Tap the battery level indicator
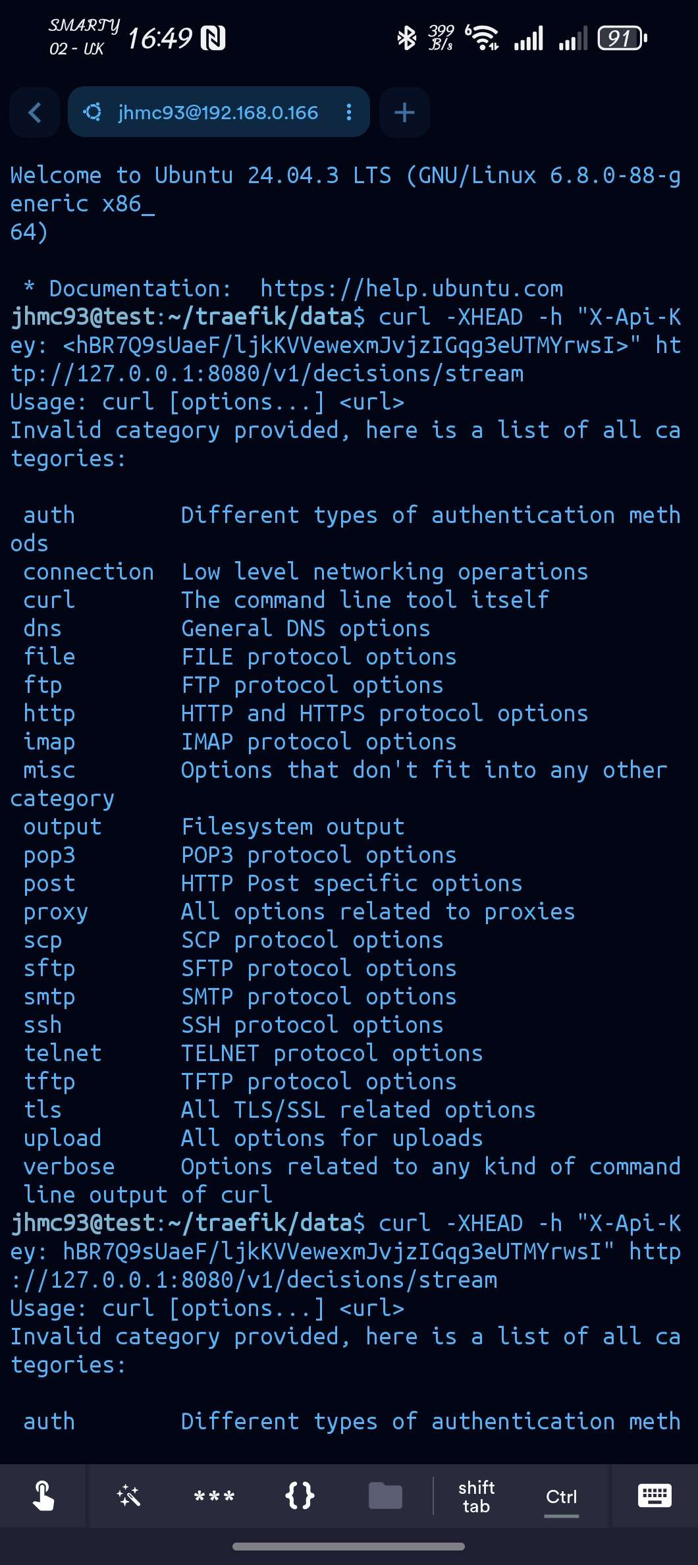 pyautogui.click(x=622, y=38)
